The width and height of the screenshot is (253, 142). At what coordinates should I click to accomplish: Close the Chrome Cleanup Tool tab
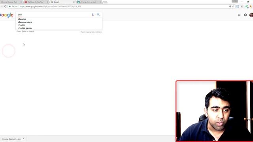(x=21, y=2)
